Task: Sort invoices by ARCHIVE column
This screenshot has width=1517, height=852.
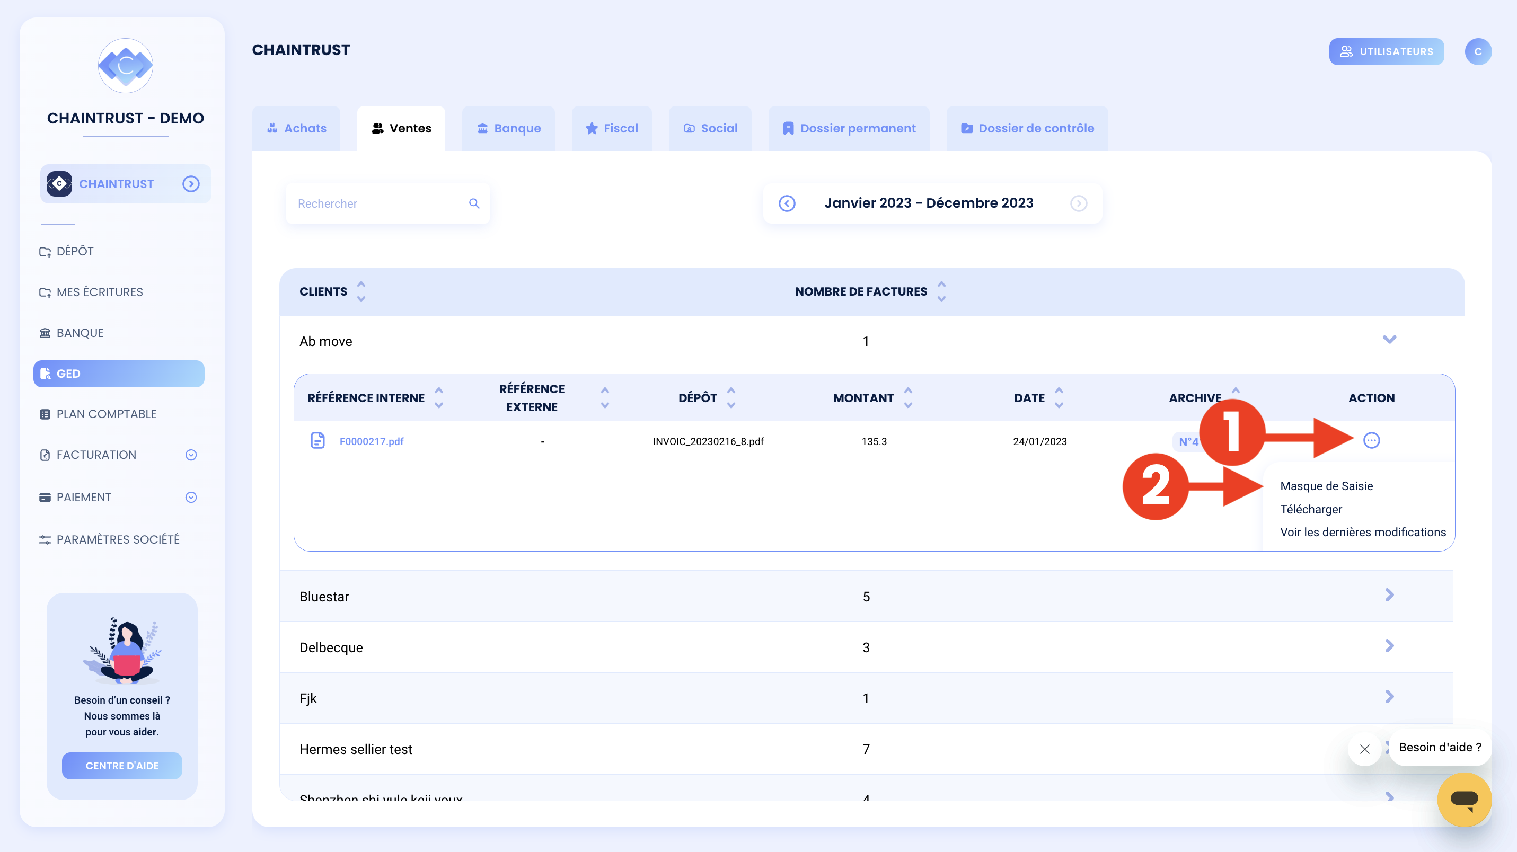Action: 1236,390
